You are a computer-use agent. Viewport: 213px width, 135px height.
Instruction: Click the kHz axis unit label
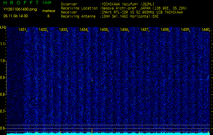(3, 27)
